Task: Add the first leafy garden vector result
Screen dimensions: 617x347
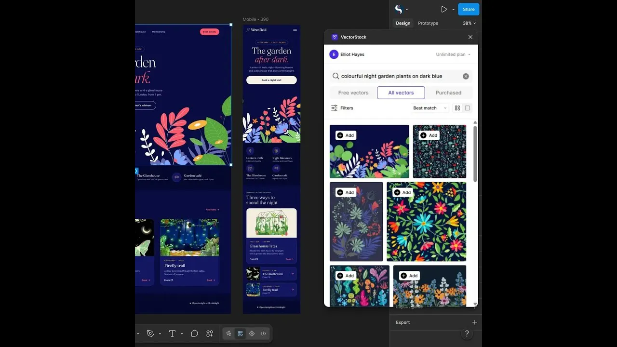Action: click(346, 135)
